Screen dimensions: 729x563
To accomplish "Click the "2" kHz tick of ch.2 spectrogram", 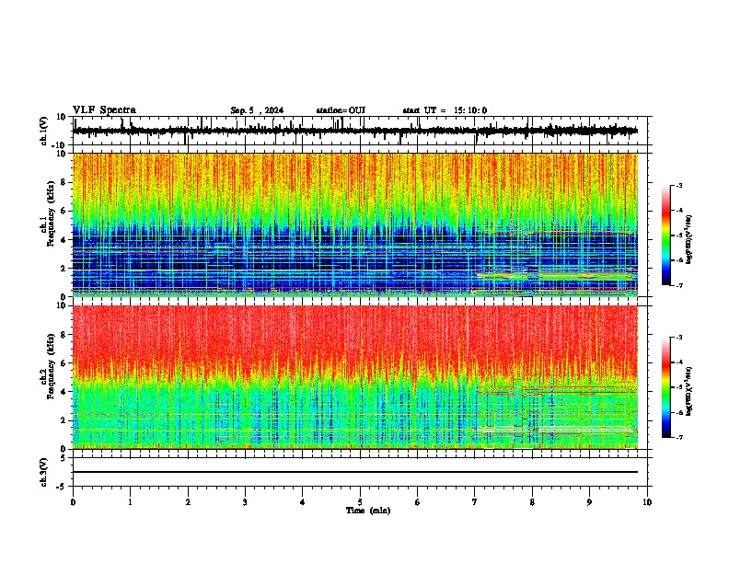I will click(64, 420).
